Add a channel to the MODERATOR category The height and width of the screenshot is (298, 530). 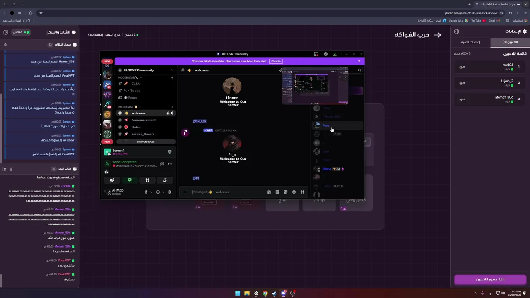point(172,77)
